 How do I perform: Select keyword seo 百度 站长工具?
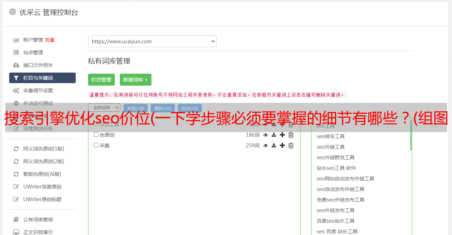[337, 231]
